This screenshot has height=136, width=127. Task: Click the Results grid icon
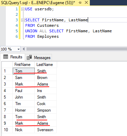(x=6, y=57)
